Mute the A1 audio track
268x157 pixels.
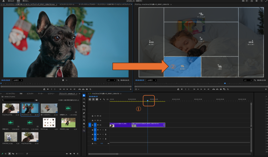(x=100, y=130)
